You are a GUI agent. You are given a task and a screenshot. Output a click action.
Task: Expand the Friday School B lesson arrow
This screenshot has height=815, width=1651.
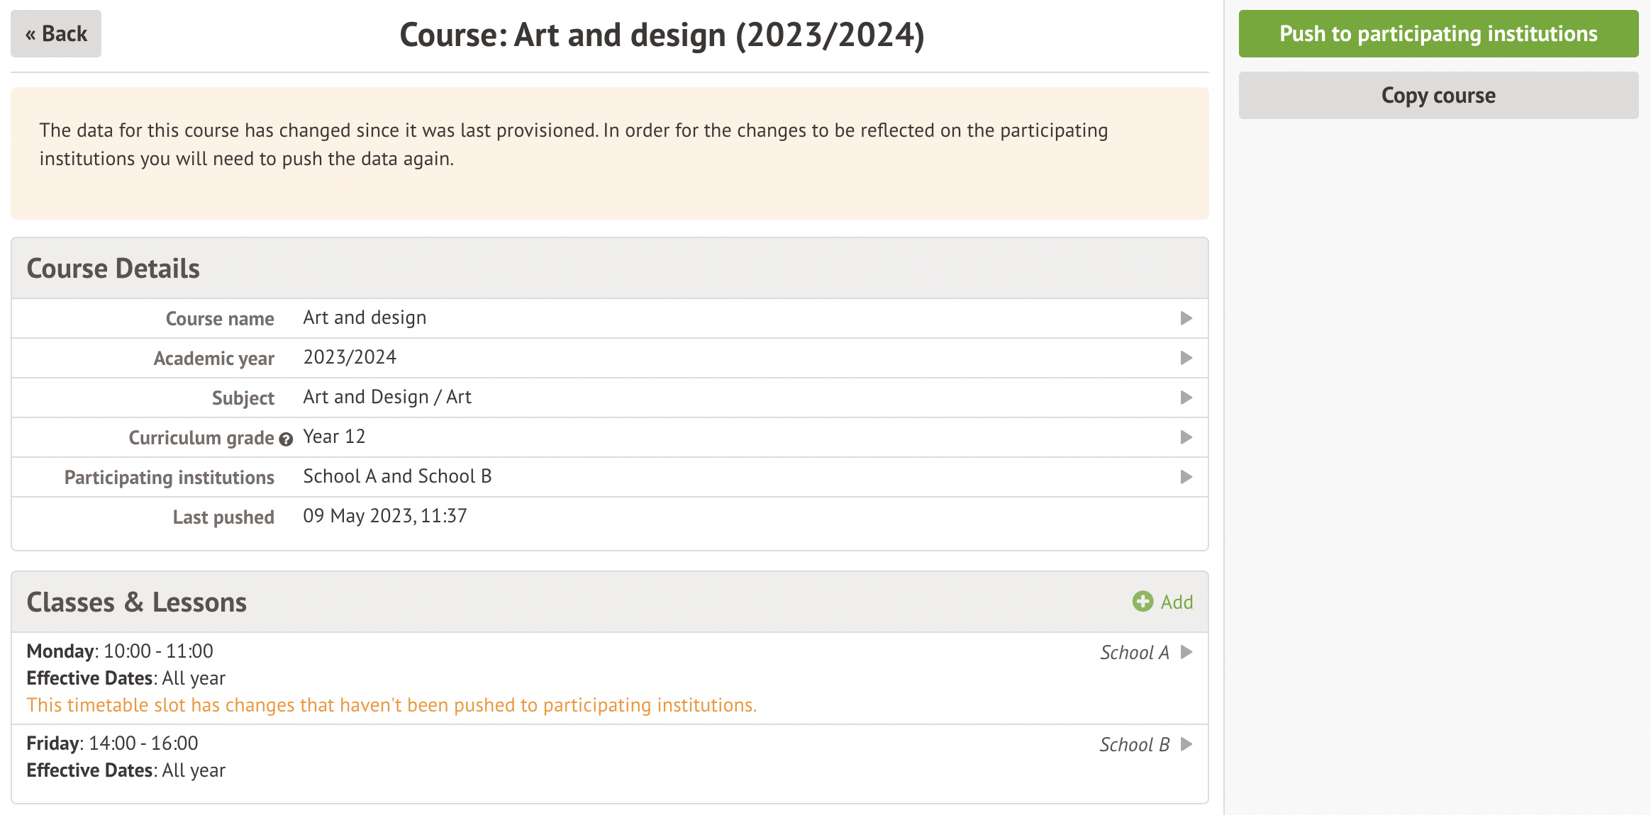1186,744
